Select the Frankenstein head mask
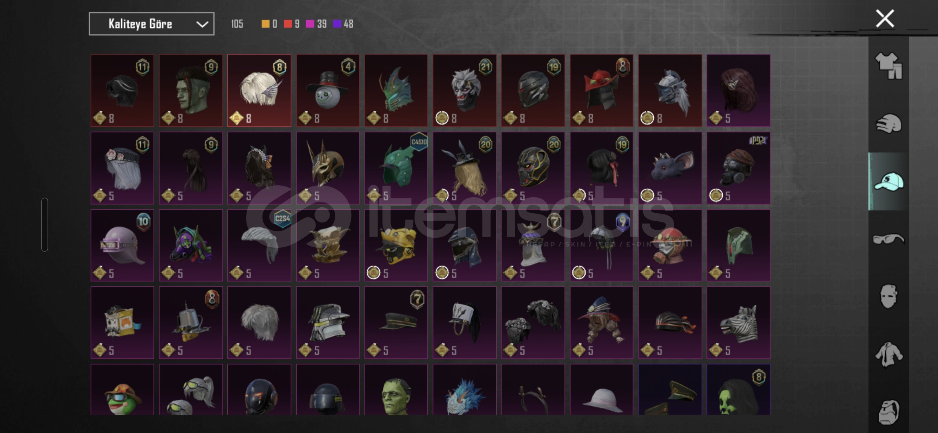This screenshot has height=433, width=938. coord(396,389)
